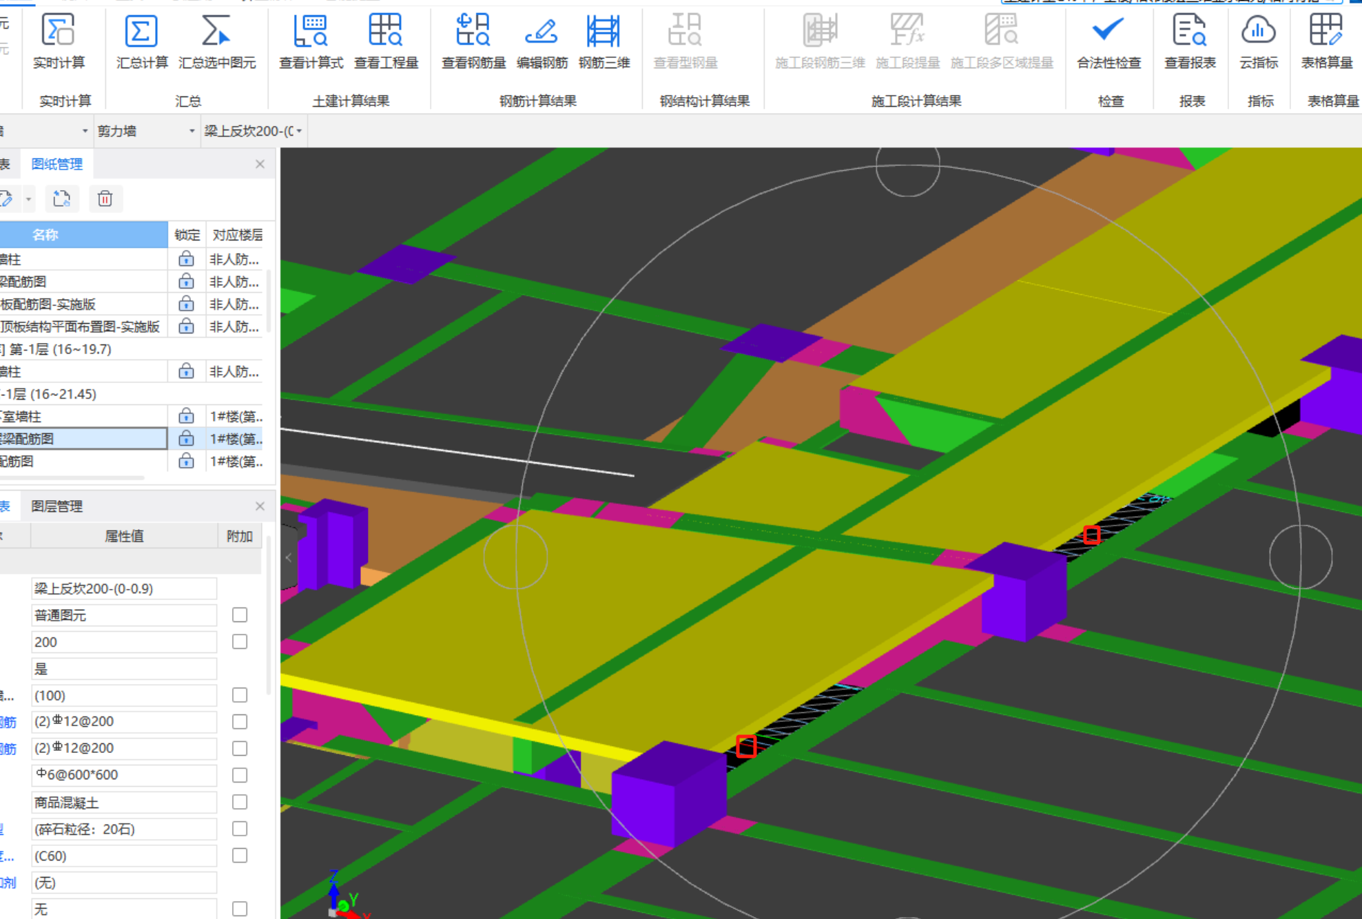Click 施工段提量 icon
The image size is (1362, 919).
(x=907, y=42)
